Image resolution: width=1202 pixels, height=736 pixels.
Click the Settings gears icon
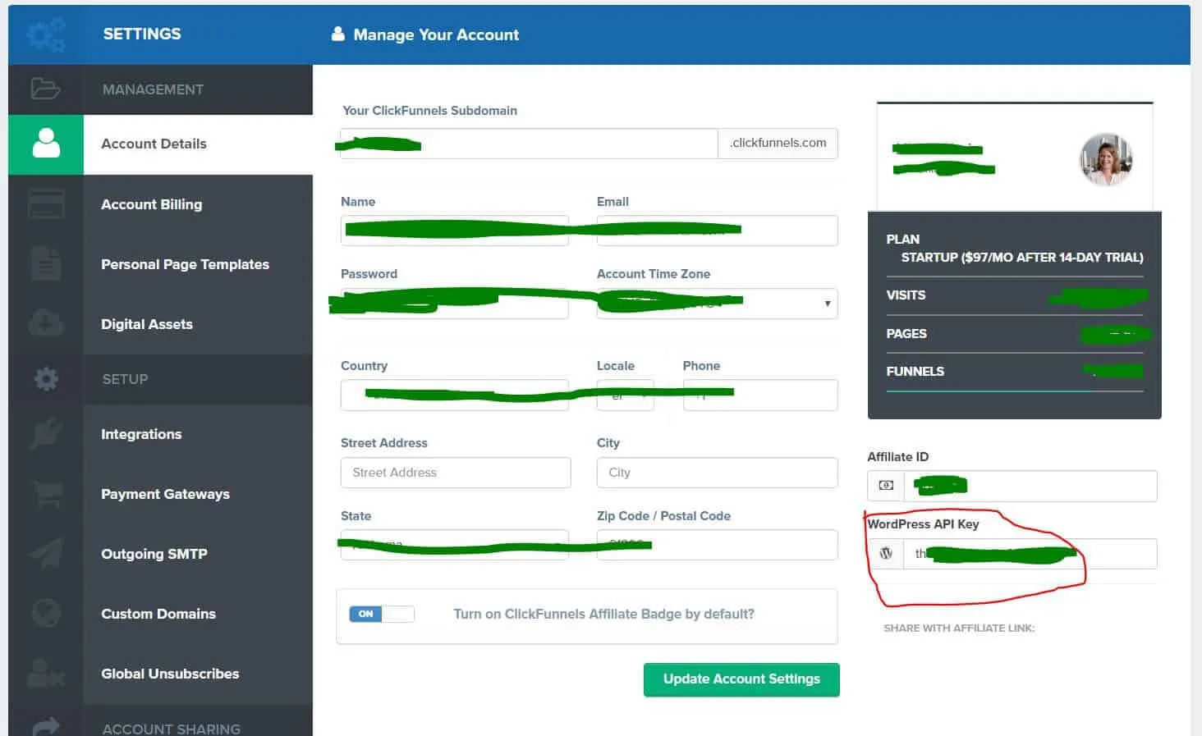click(x=46, y=34)
